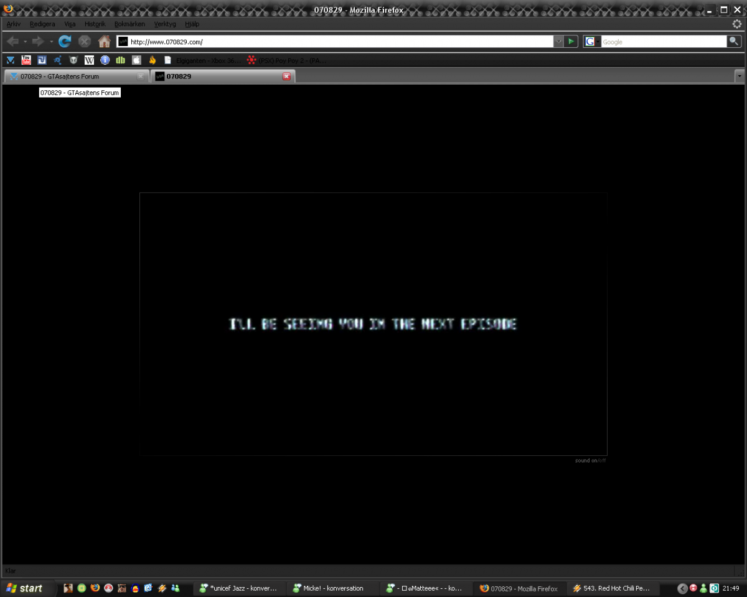This screenshot has height=597, width=747.
Task: Expand hidden system tray icons
Action: tap(682, 588)
